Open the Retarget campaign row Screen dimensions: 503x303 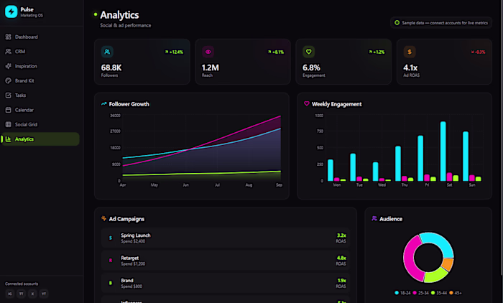(x=226, y=261)
